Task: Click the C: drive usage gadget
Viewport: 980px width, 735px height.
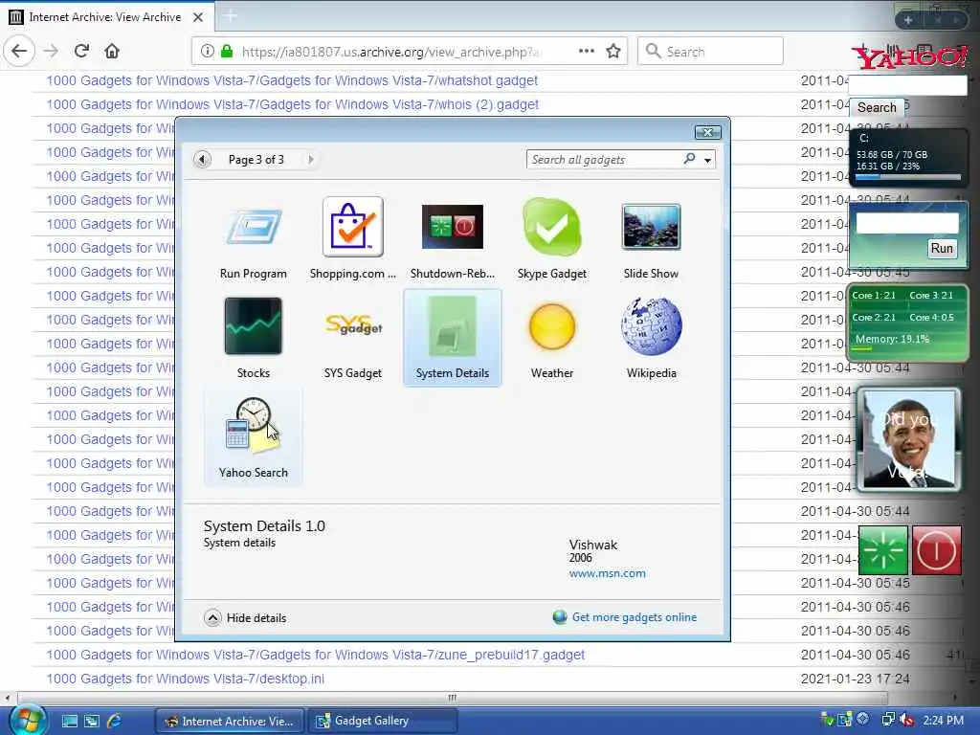Action: [x=908, y=158]
